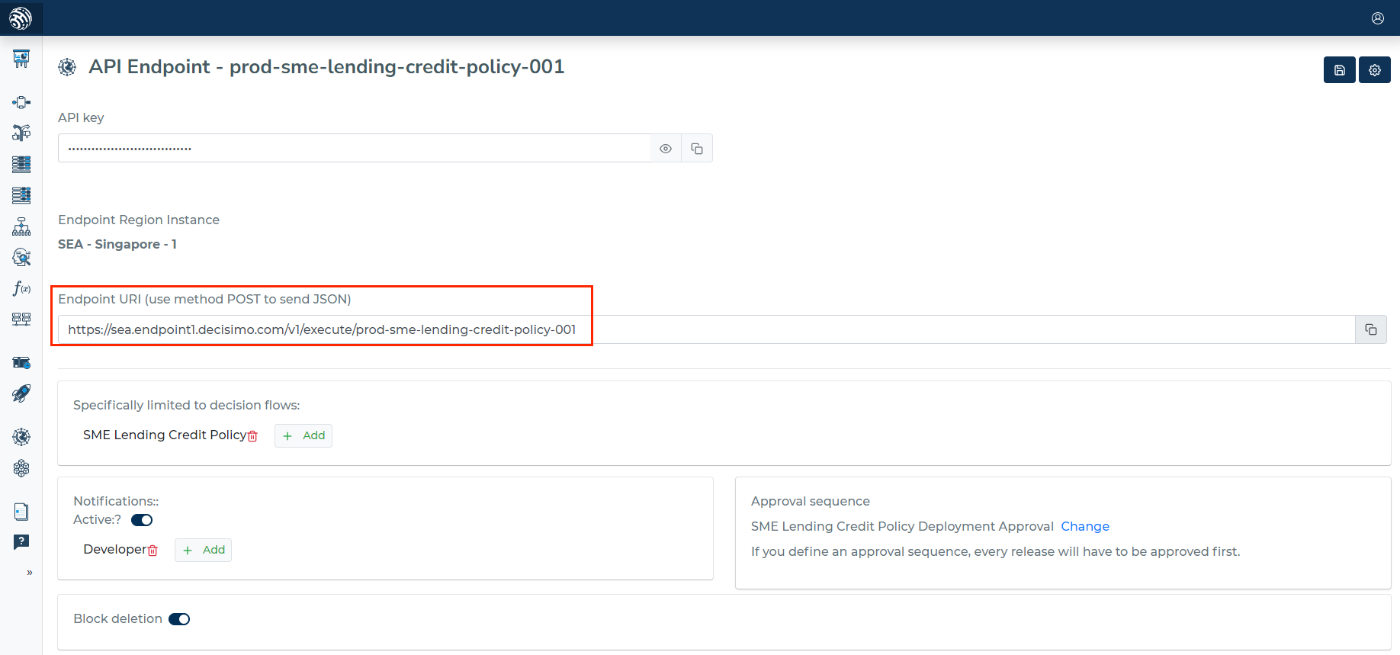Copy the Endpoint URI to clipboard

[1371, 329]
